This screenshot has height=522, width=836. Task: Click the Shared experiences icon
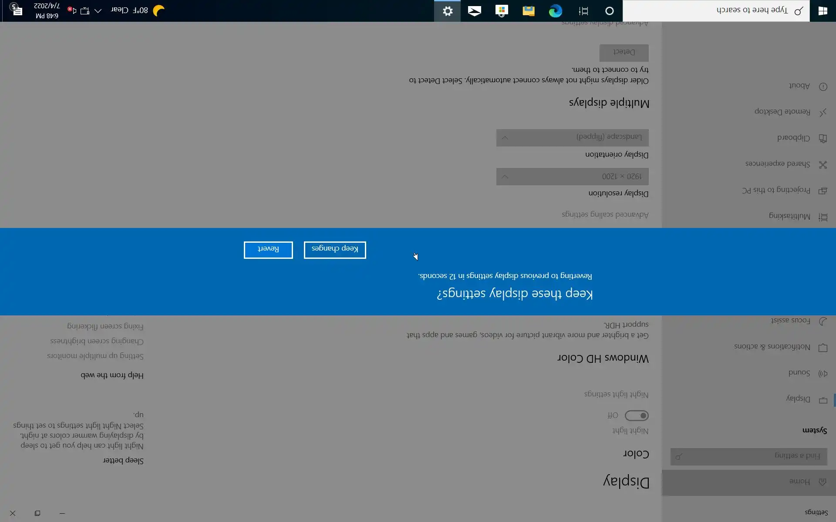tap(823, 164)
